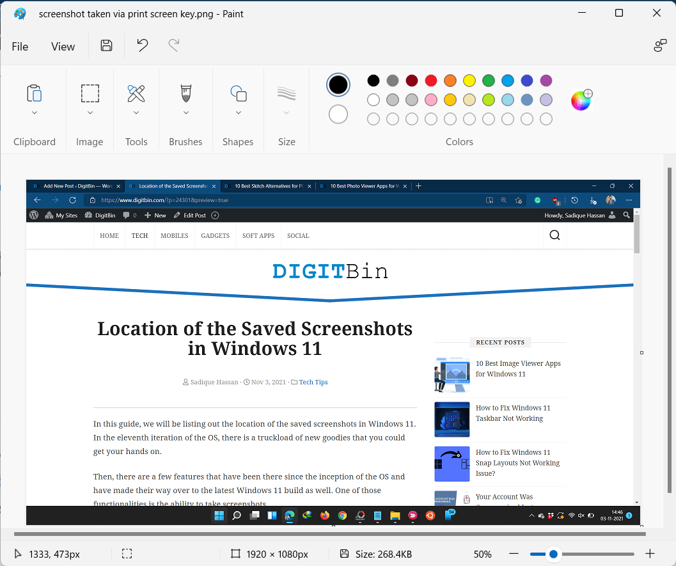Click the zoom in plus button
The width and height of the screenshot is (676, 566).
point(650,554)
